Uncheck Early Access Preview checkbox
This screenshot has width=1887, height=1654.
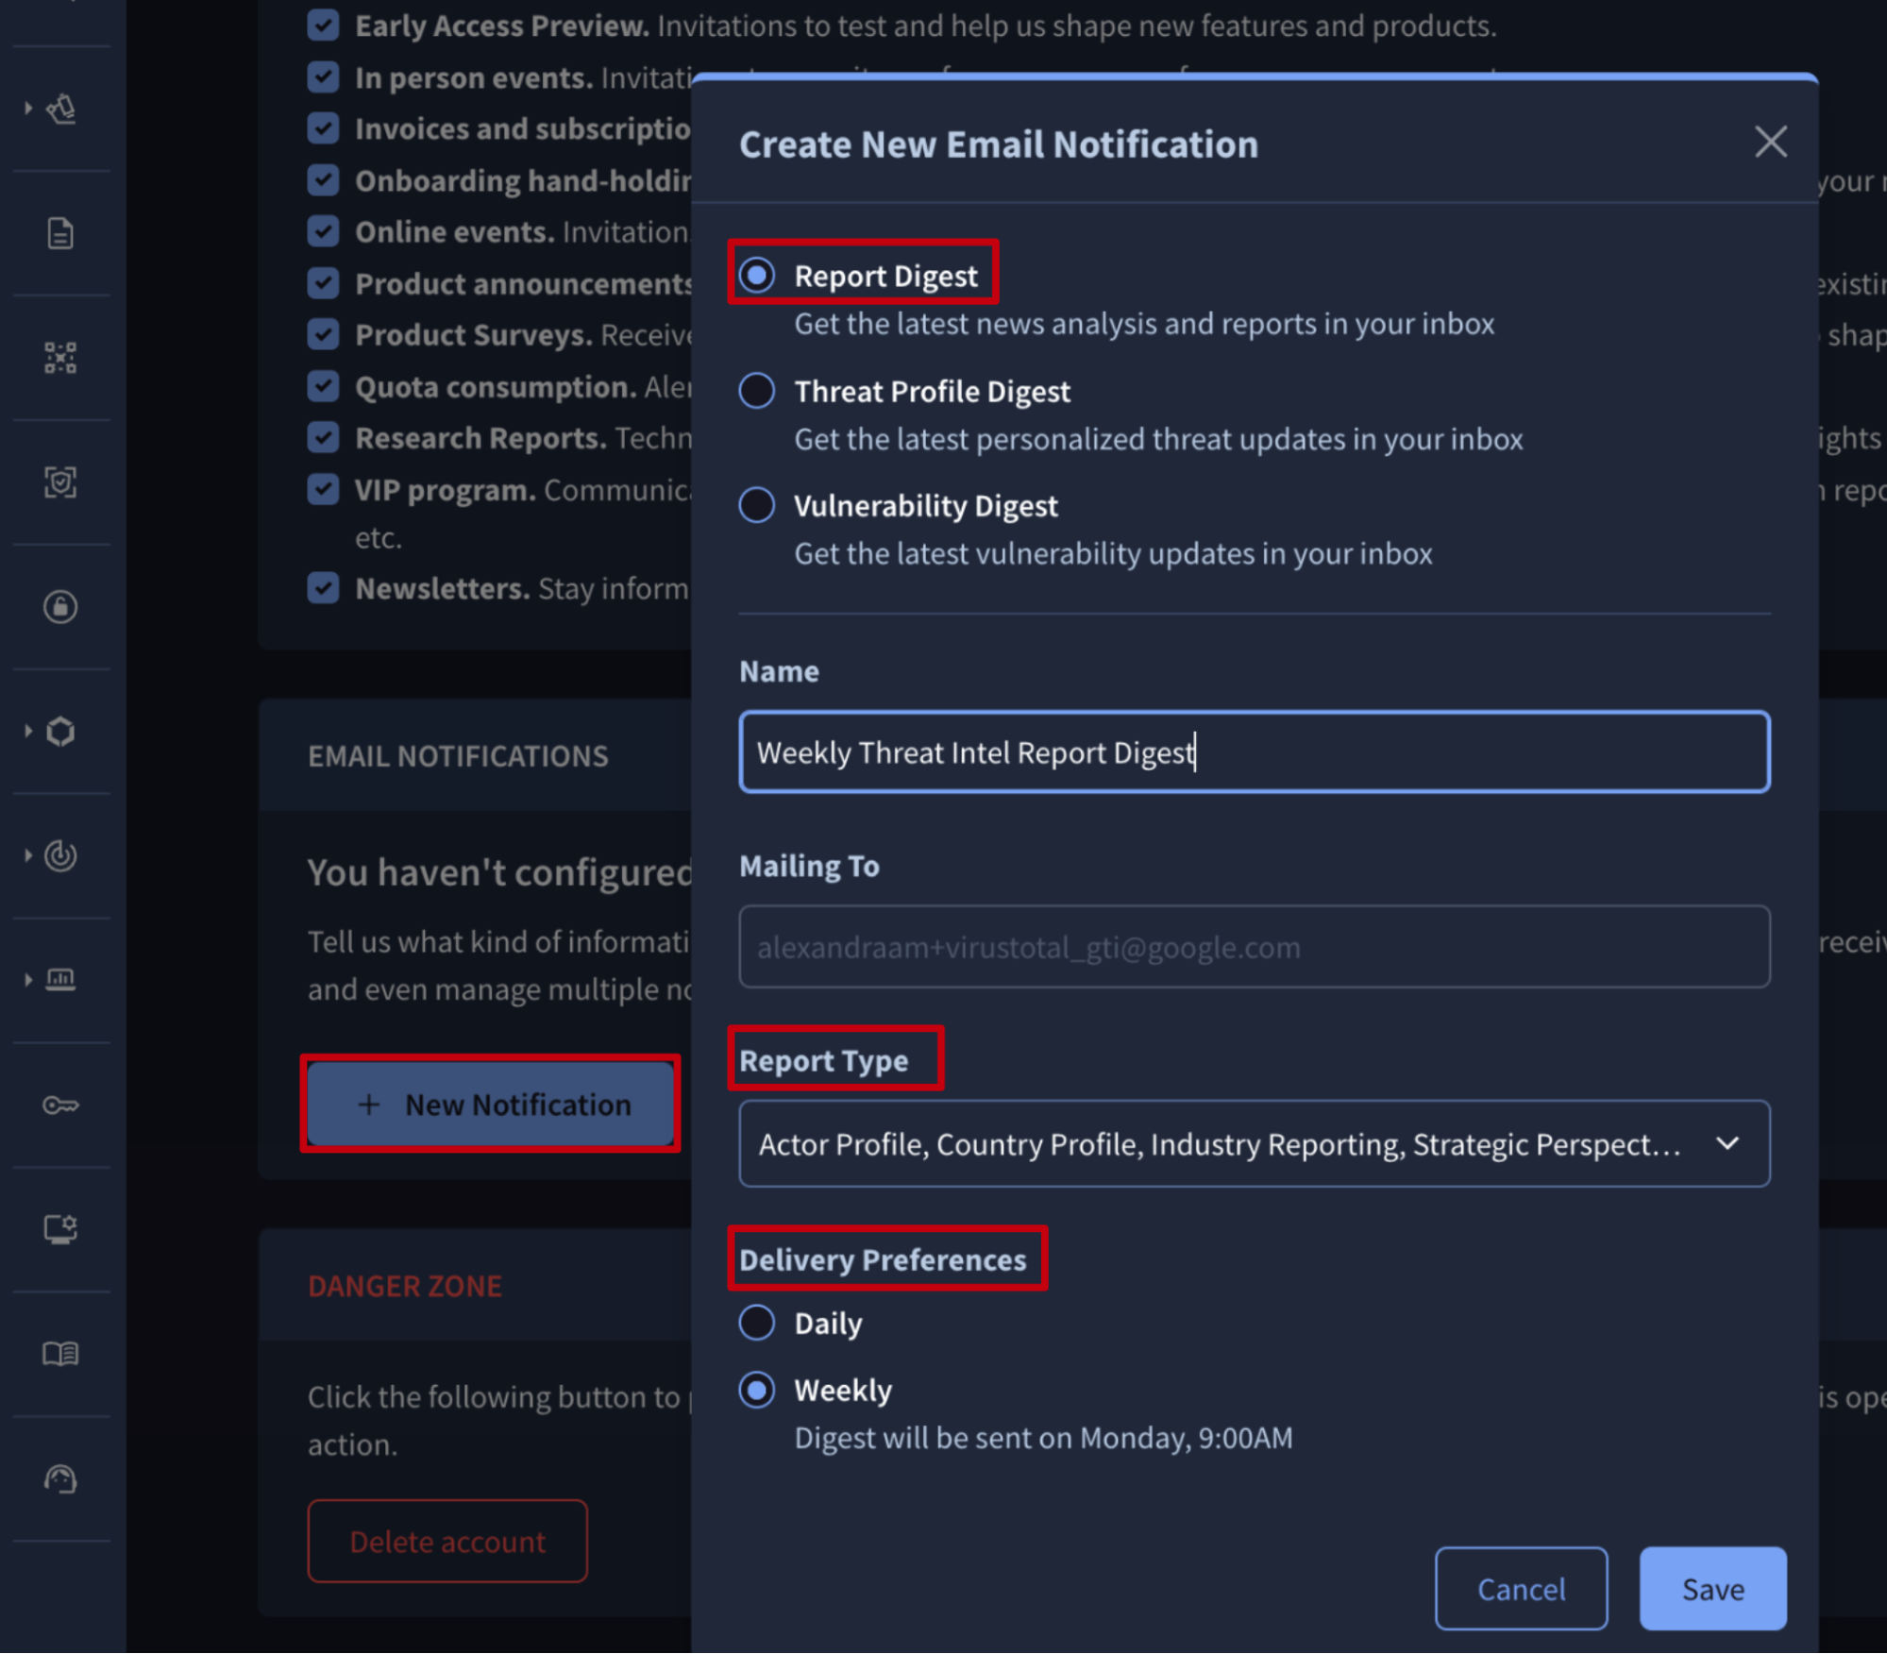pyautogui.click(x=324, y=25)
